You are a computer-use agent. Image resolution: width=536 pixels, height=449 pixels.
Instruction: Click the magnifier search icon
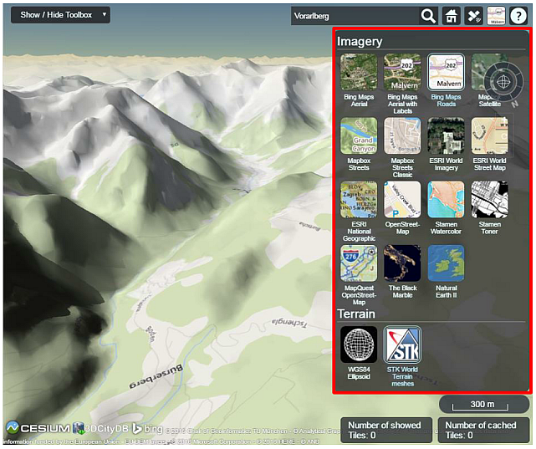click(428, 16)
